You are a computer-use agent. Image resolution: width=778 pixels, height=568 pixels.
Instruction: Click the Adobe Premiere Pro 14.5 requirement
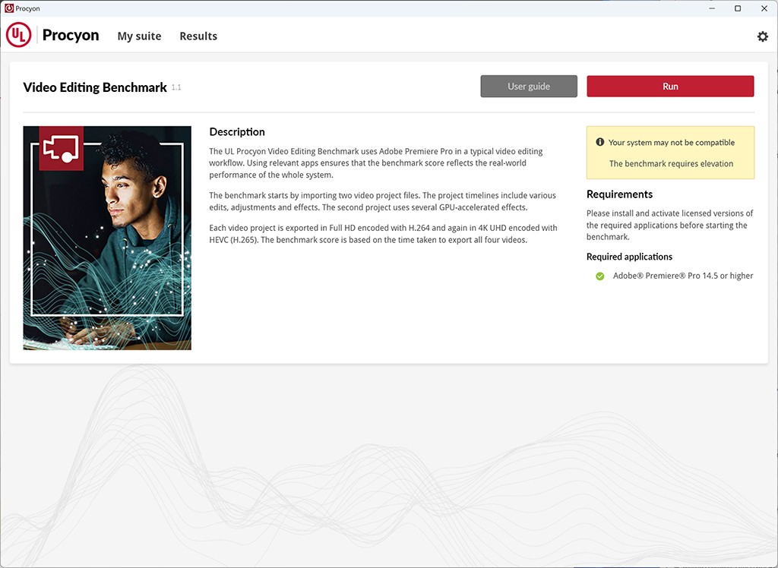(683, 276)
